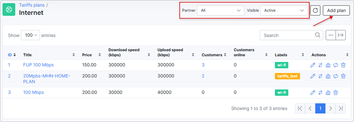354x122 pixels.
Task: Open ID 2 link in the table
Action: [9, 76]
